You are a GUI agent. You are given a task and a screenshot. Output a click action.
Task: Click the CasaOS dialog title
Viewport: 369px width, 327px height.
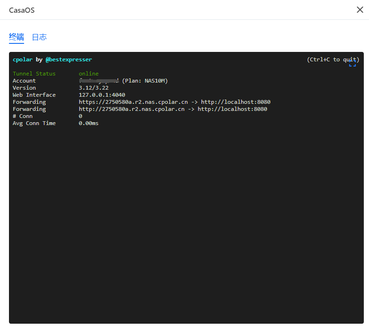(x=22, y=10)
